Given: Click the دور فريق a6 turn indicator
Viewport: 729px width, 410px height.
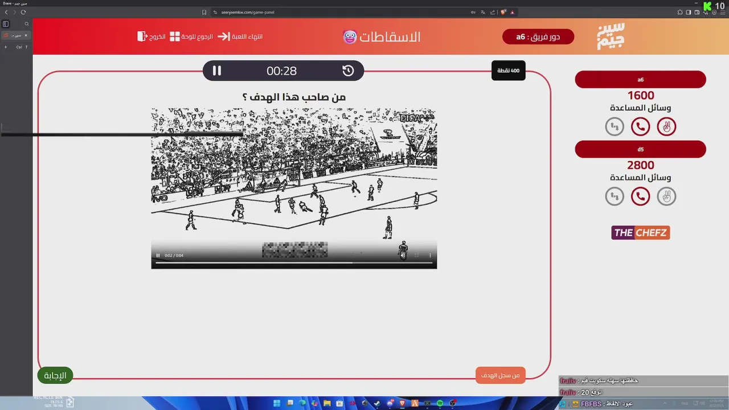Looking at the screenshot, I should tap(538, 37).
